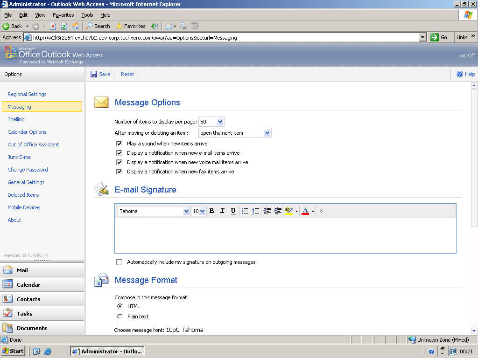Apply Underline formatting in signature editor

coord(233,211)
